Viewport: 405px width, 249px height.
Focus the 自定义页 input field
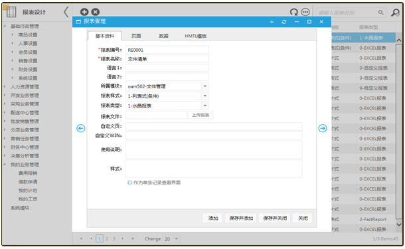point(214,126)
